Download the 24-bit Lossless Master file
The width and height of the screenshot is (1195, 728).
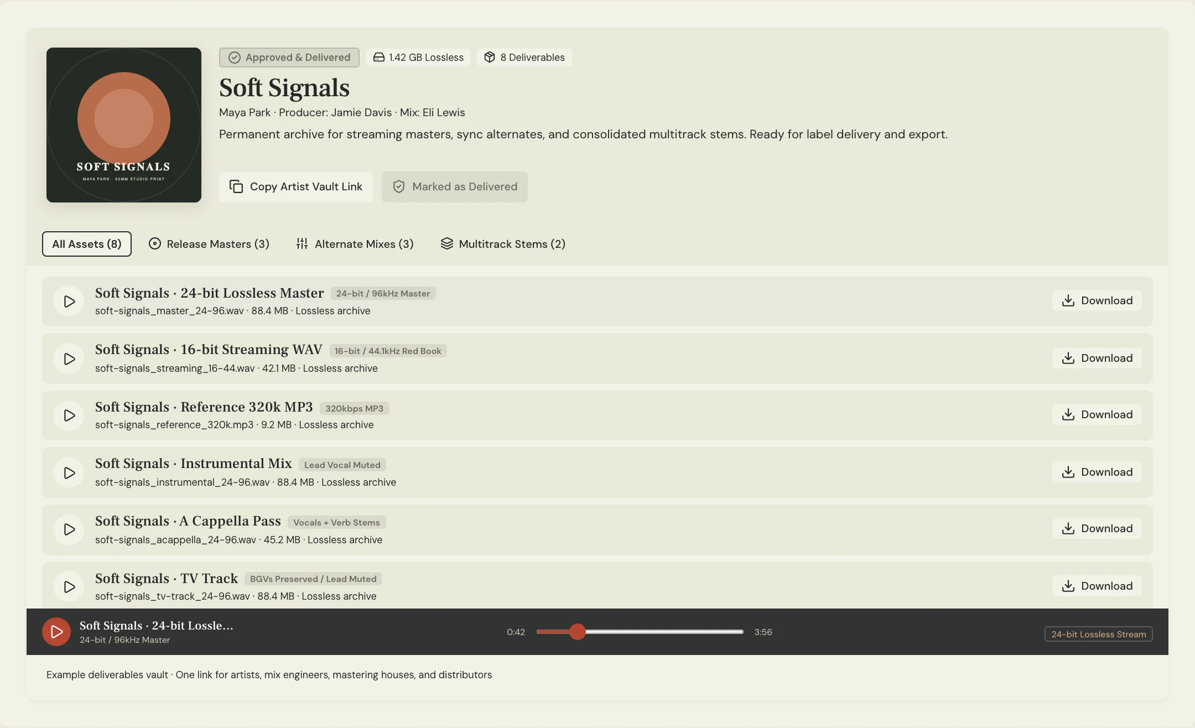pyautogui.click(x=1097, y=300)
